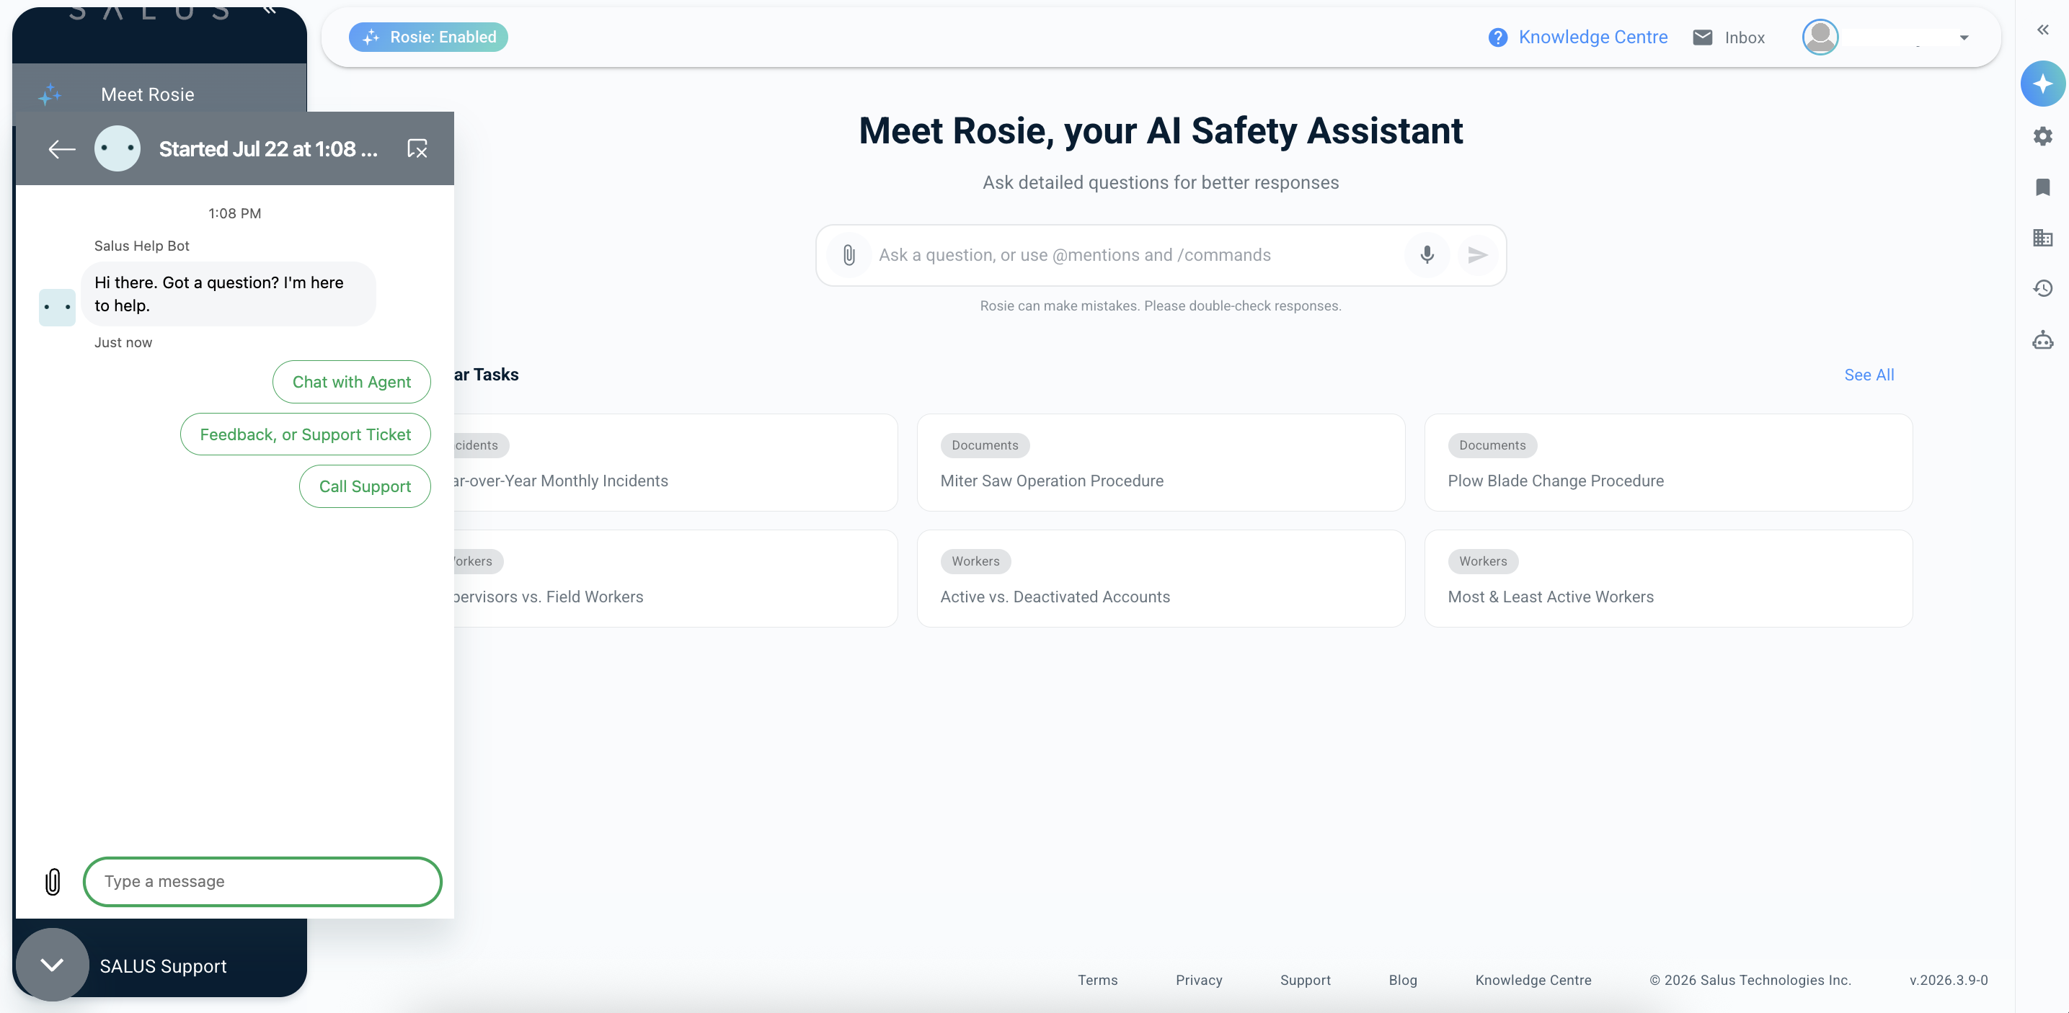Attach a file to the support chat
This screenshot has height=1013, width=2069.
point(52,881)
